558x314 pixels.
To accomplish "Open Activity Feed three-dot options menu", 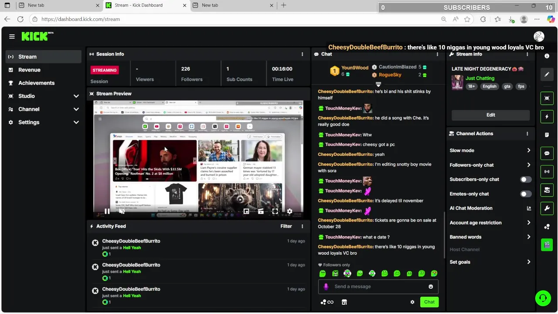I will [x=302, y=226].
